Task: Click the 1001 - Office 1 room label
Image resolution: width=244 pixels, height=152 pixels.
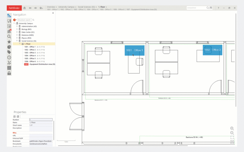Action: pyautogui.click(x=135, y=50)
